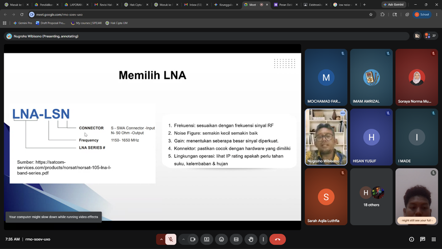
Task: Click the present screen share icon
Action: 207,239
